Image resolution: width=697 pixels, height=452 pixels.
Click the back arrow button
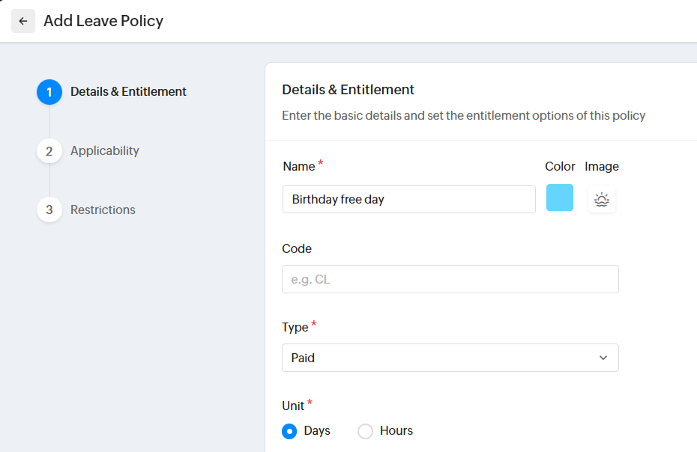click(x=23, y=21)
